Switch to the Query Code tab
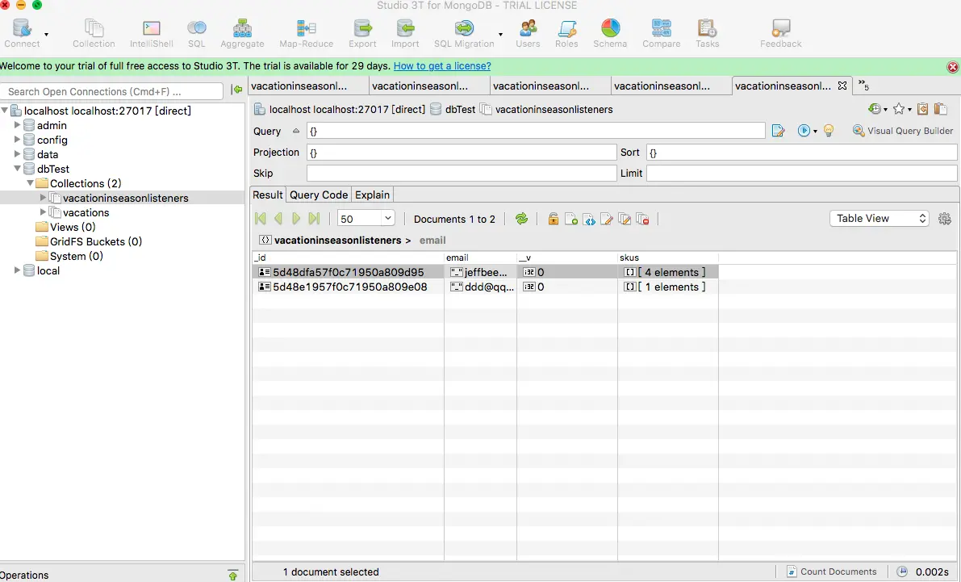 [x=318, y=195]
